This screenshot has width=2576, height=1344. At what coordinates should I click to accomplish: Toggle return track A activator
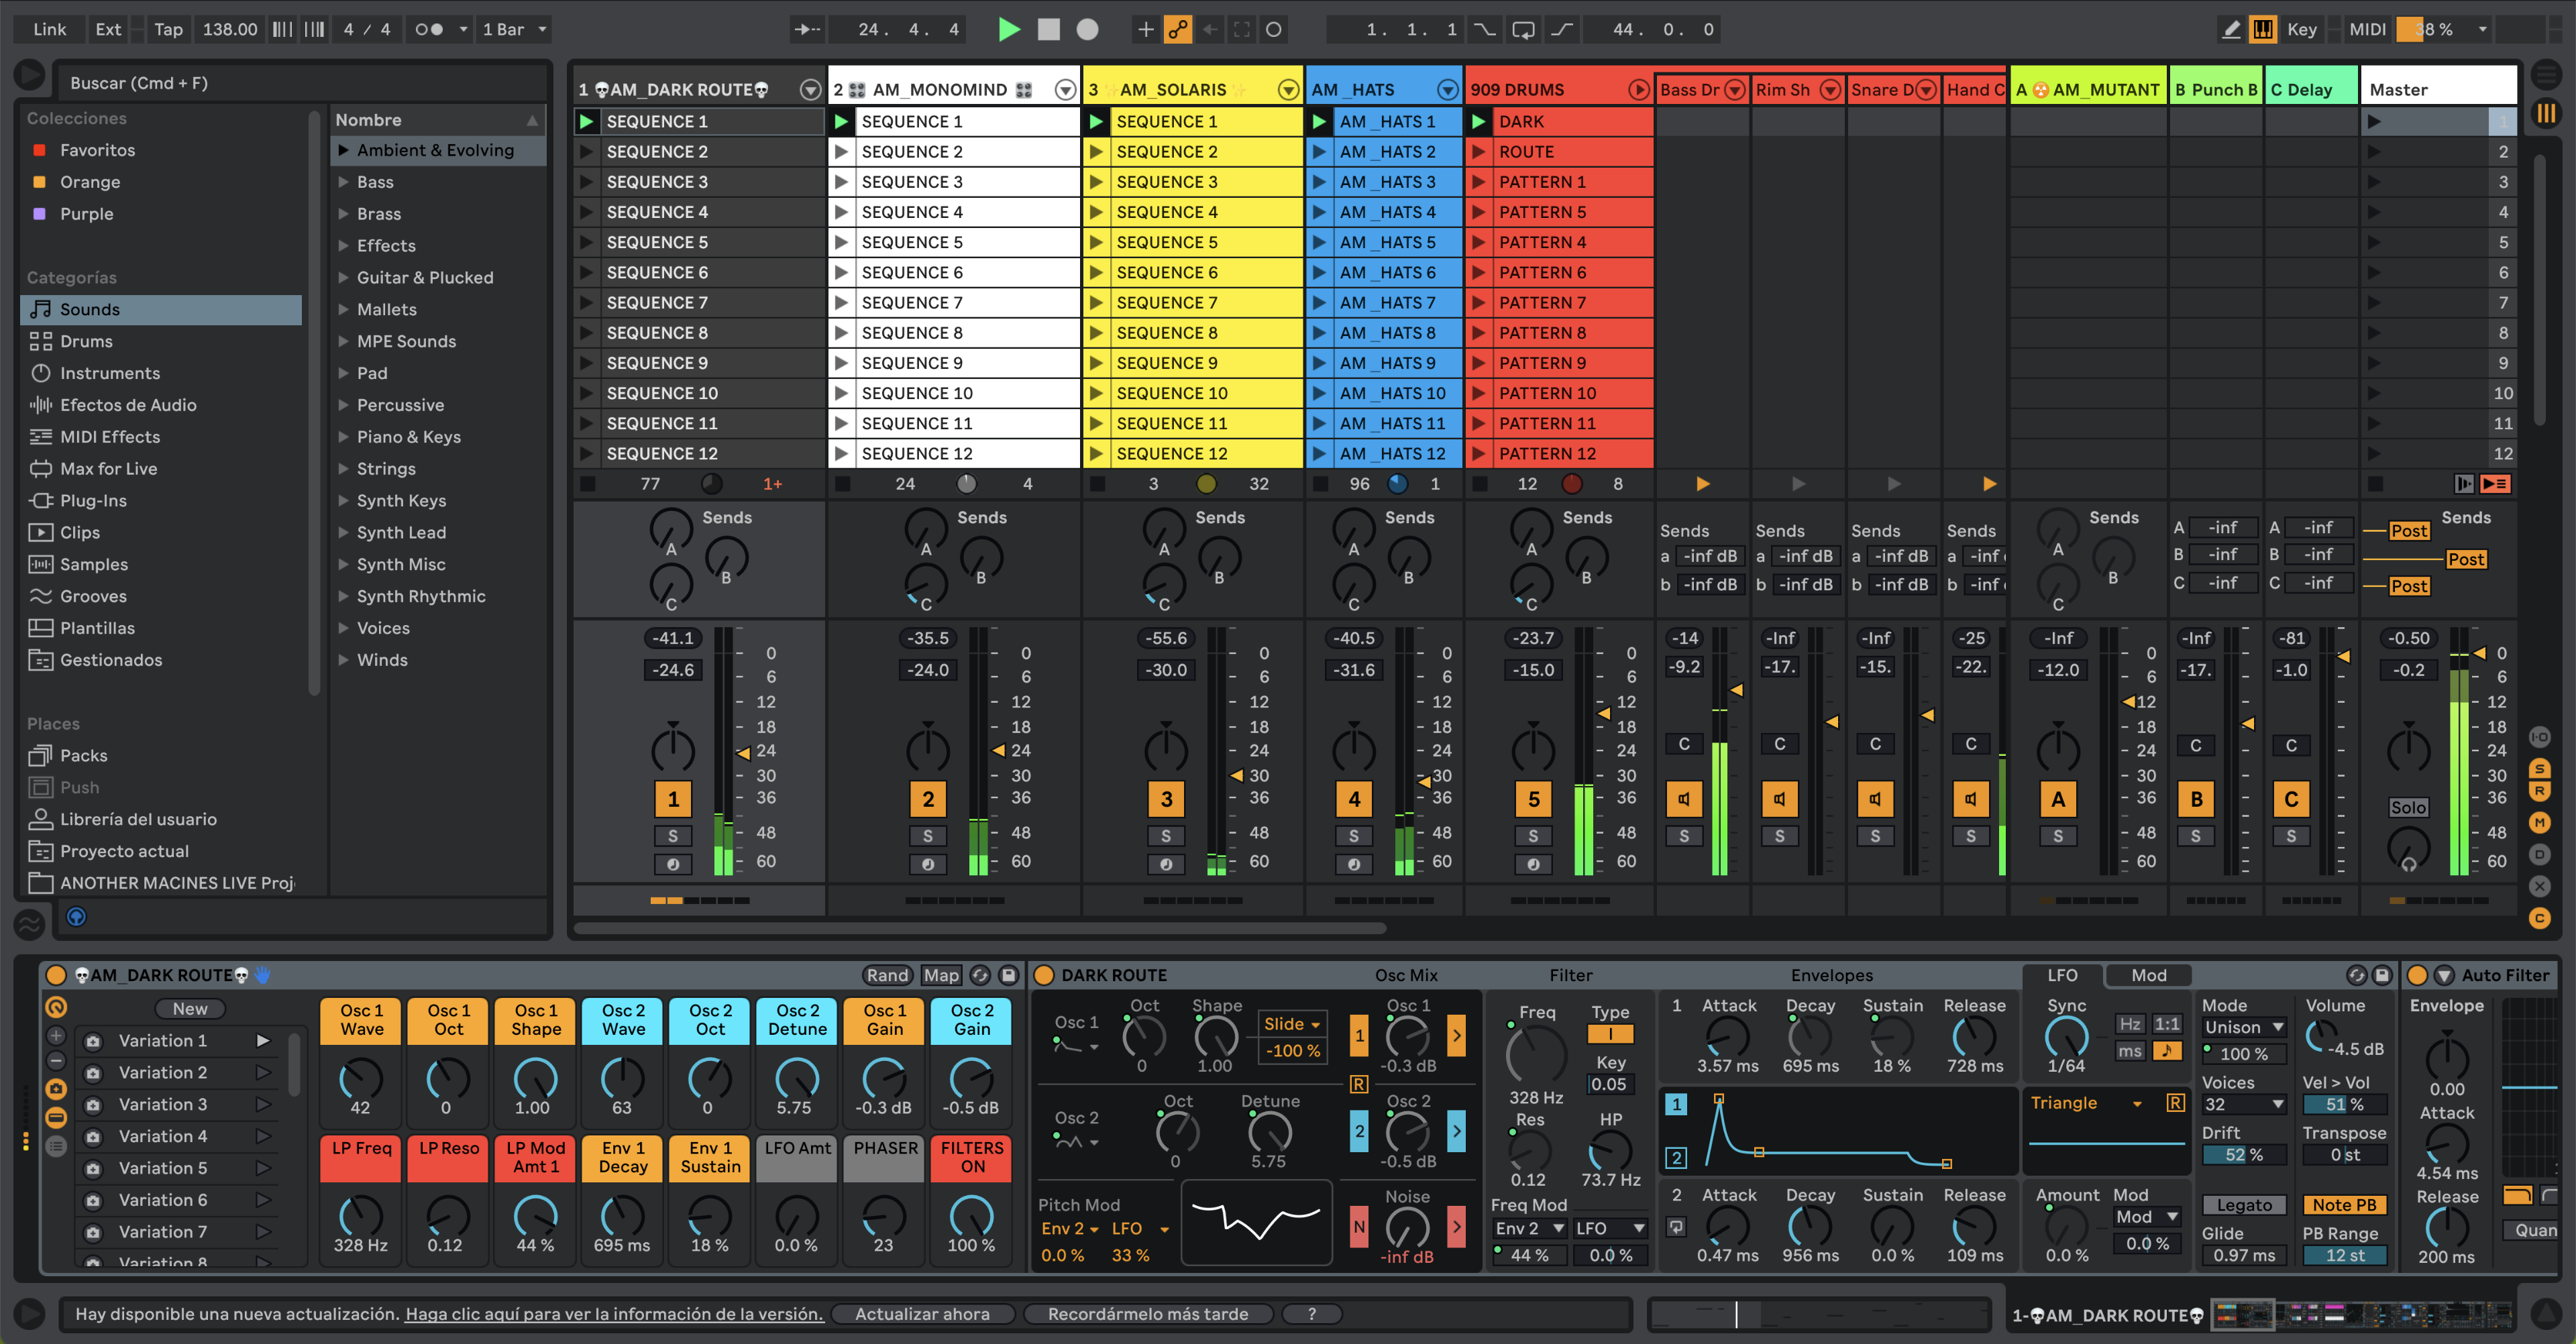(x=2057, y=799)
